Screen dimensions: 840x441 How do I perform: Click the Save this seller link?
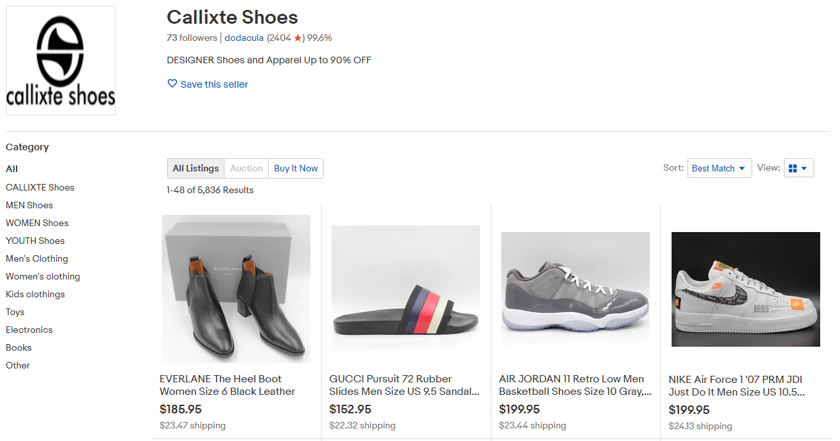(214, 84)
